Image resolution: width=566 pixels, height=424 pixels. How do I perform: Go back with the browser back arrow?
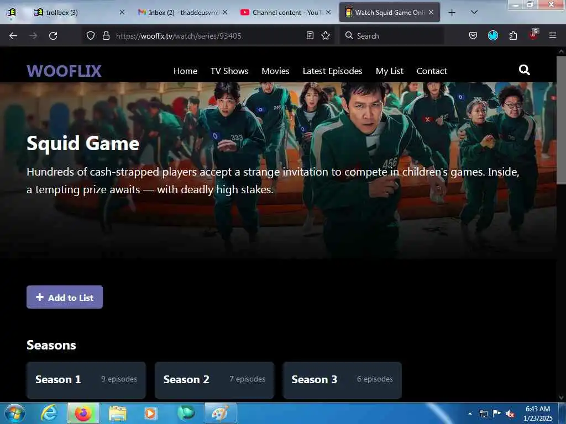pos(13,36)
